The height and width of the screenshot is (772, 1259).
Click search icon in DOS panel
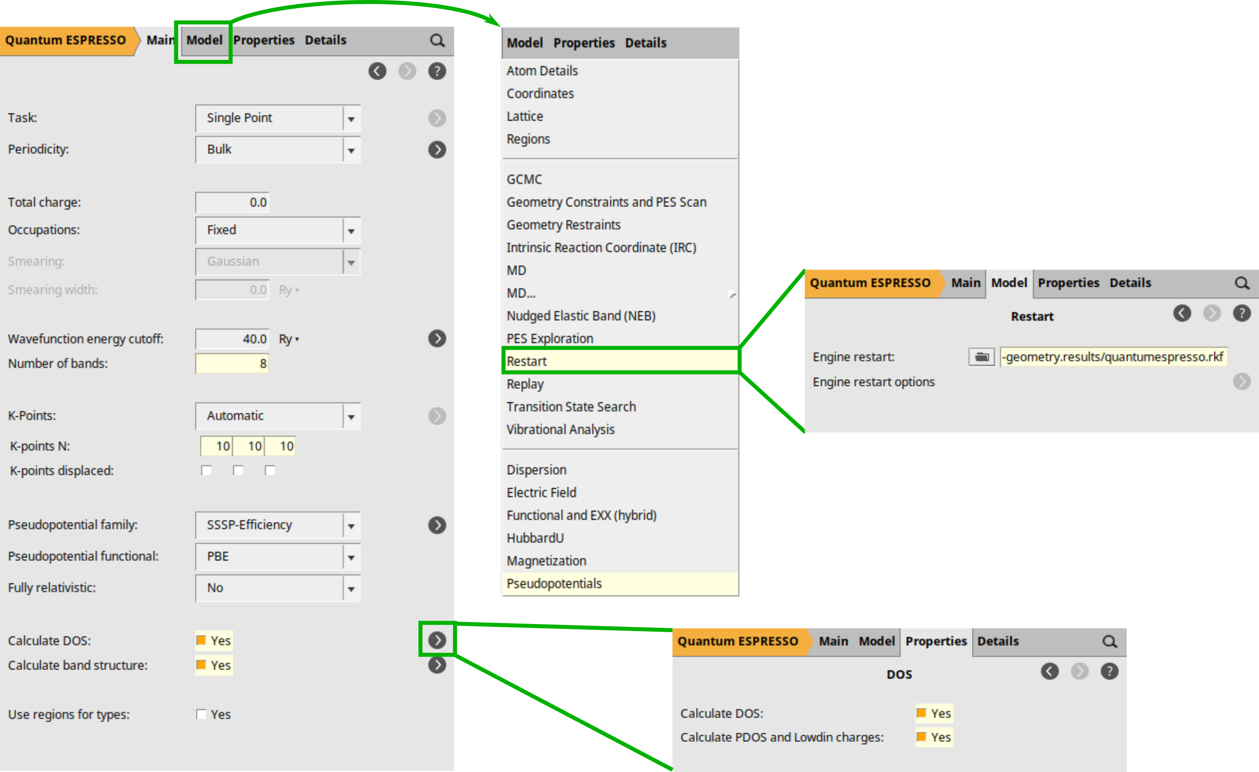1109,642
